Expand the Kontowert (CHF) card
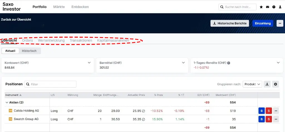 89,63
